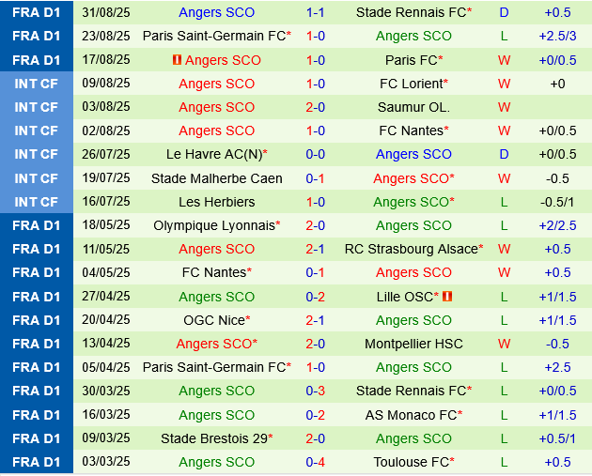
Task: Click the red card icon on the 17/08/25 row
Action: click(177, 60)
